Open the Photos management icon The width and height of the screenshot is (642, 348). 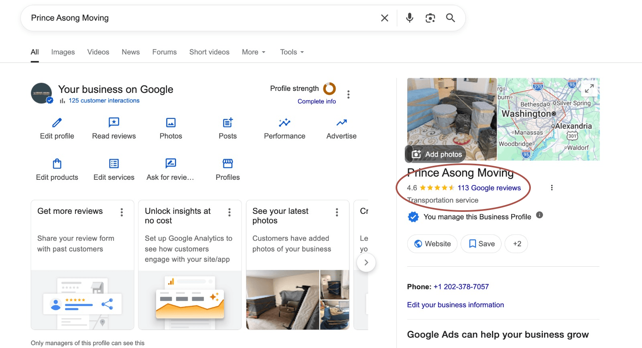click(x=171, y=123)
